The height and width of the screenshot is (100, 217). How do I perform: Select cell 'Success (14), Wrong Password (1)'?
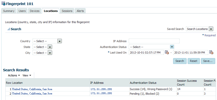point(153,89)
